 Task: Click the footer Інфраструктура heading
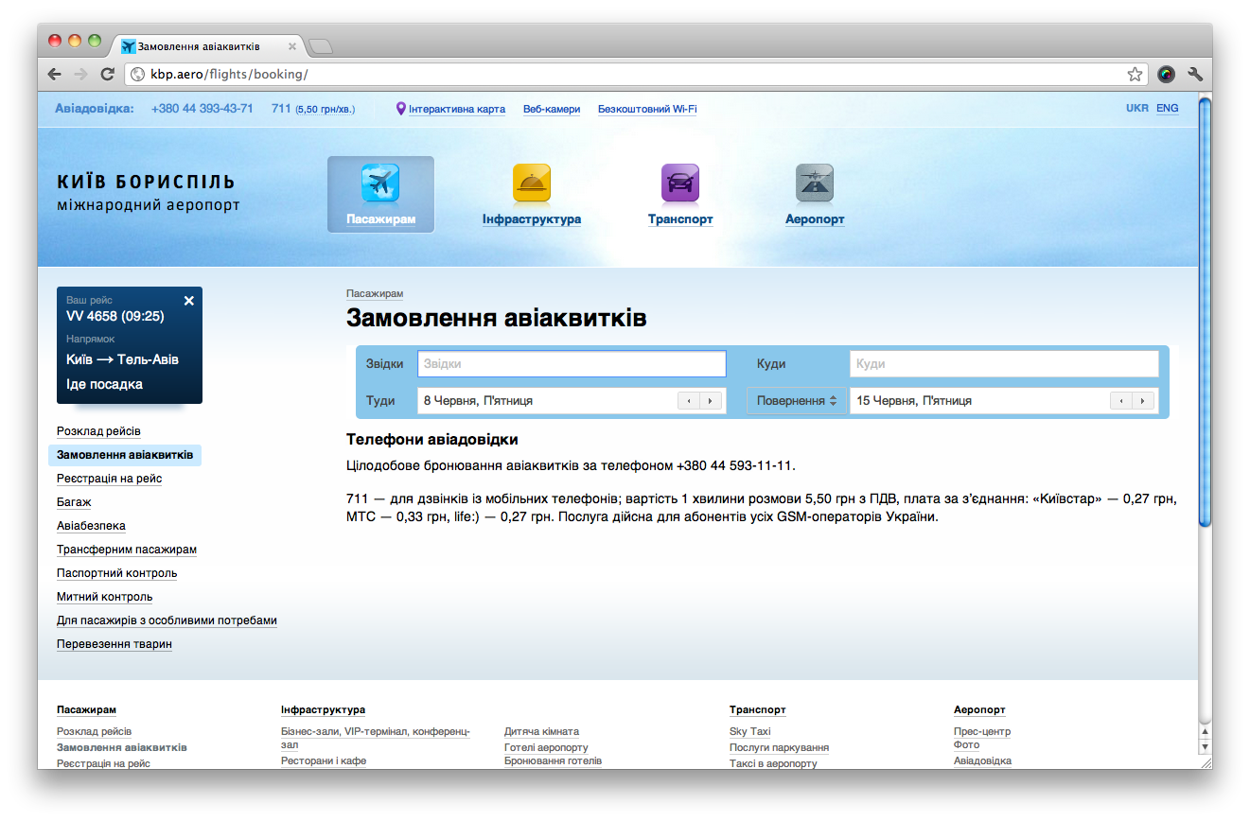[323, 709]
